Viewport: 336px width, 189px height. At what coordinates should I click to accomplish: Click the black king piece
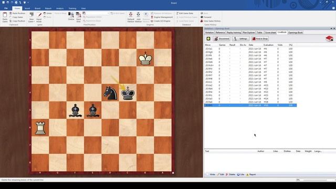pos(128,93)
